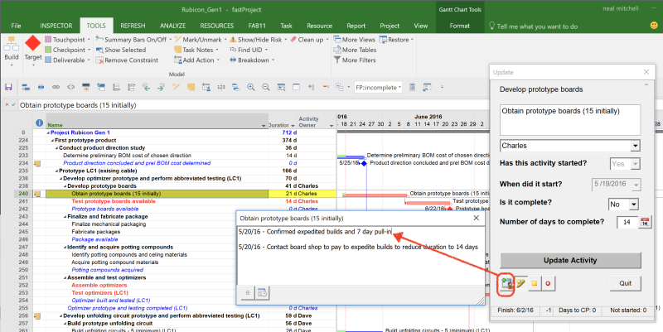Click the calendar icon beside days field
Screen dimensions: 663x332
pyautogui.click(x=645, y=222)
